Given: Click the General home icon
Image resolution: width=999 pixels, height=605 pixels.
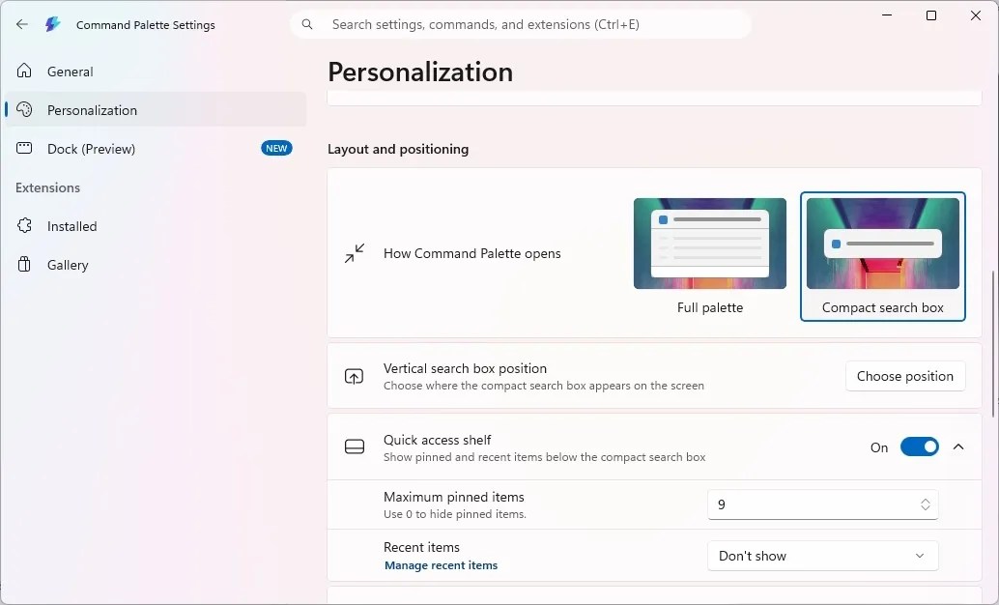Looking at the screenshot, I should click(24, 71).
